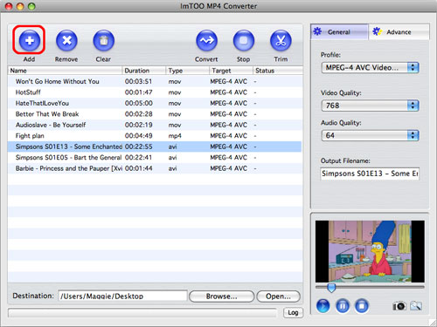437x327 pixels.
Task: Sort by the Type column header
Action: 188,71
